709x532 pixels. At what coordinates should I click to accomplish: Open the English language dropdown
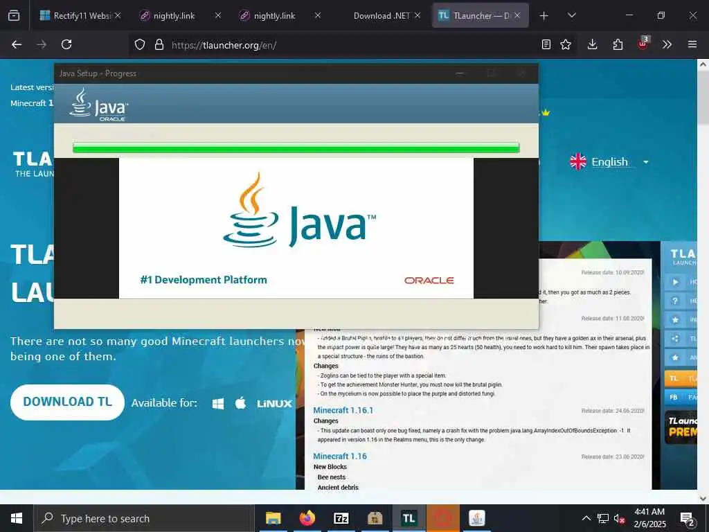(609, 161)
